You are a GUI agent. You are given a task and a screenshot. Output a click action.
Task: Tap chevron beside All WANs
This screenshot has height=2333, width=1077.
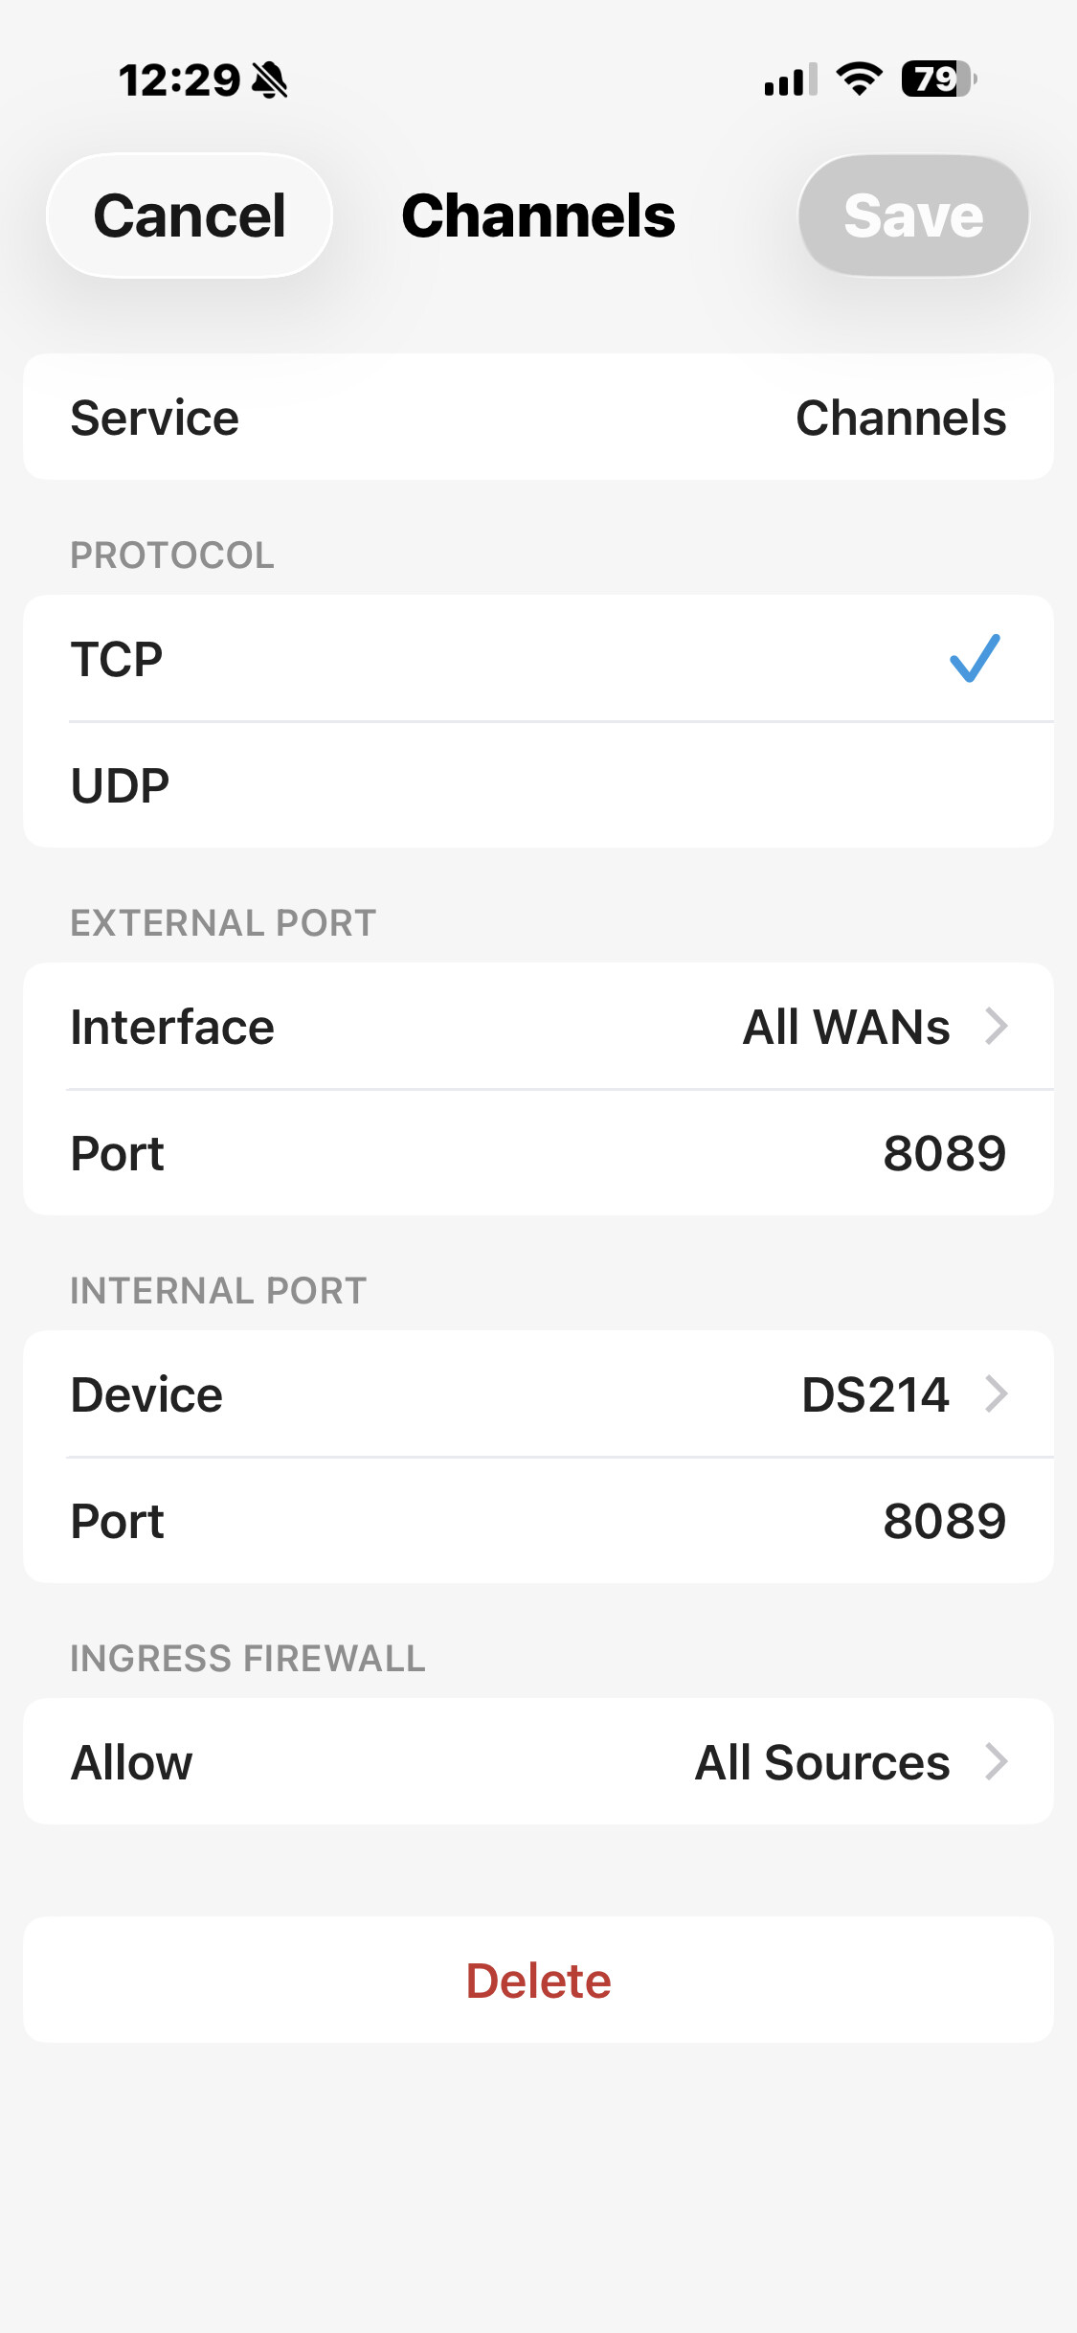pos(997,1027)
